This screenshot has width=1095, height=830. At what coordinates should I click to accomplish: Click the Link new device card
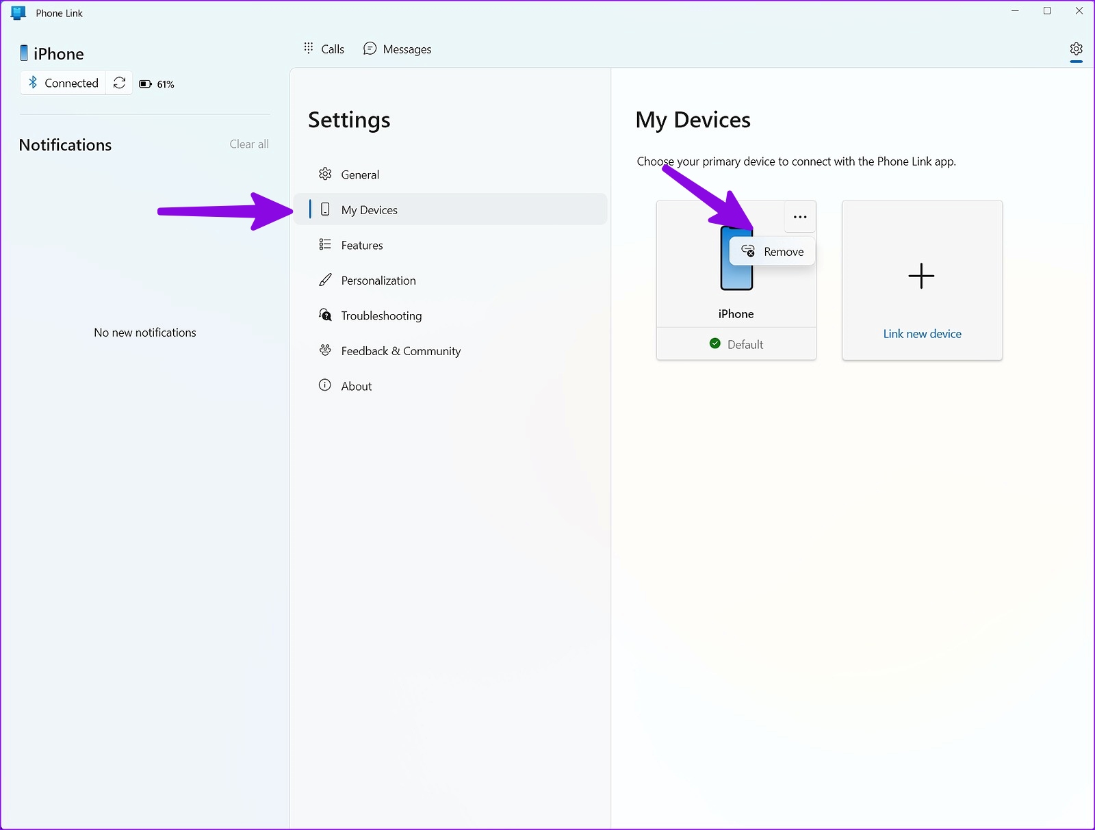point(922,280)
